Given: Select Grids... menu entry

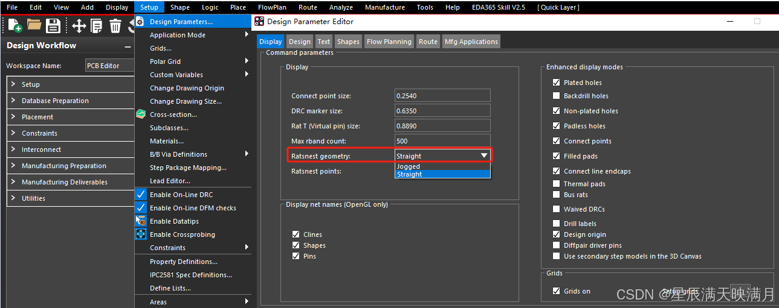Looking at the screenshot, I should pyautogui.click(x=193, y=48).
